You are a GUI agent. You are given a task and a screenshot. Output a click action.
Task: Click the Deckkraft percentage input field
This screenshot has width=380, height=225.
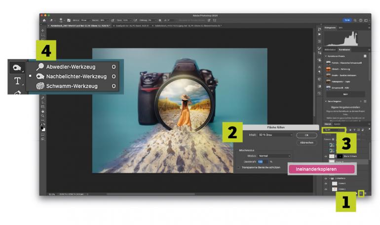pos(262,161)
